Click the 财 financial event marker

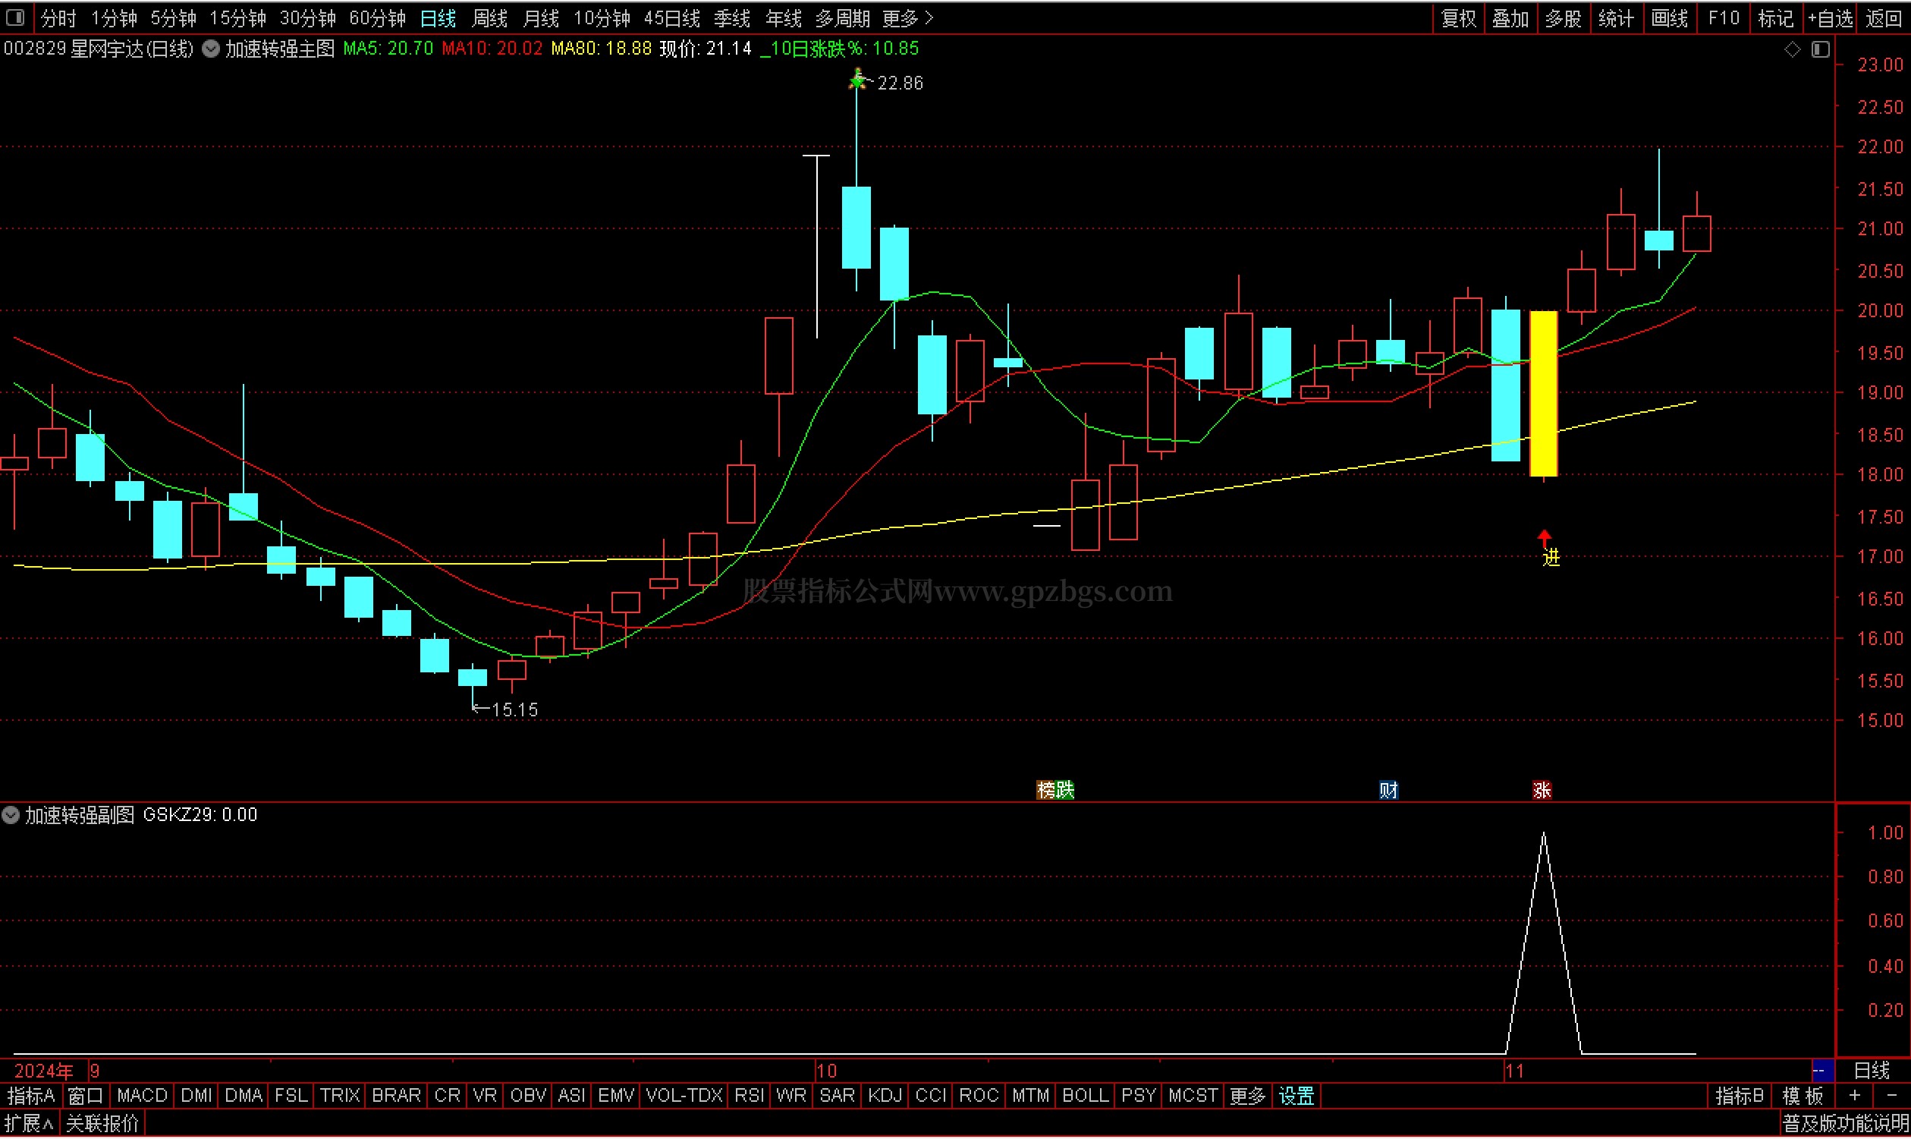click(1388, 791)
